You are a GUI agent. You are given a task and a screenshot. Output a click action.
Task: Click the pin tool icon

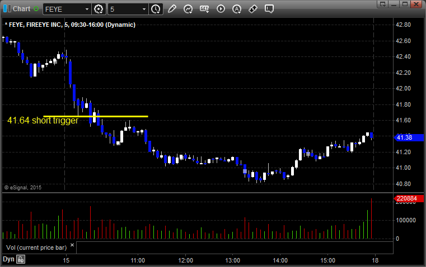253,9
